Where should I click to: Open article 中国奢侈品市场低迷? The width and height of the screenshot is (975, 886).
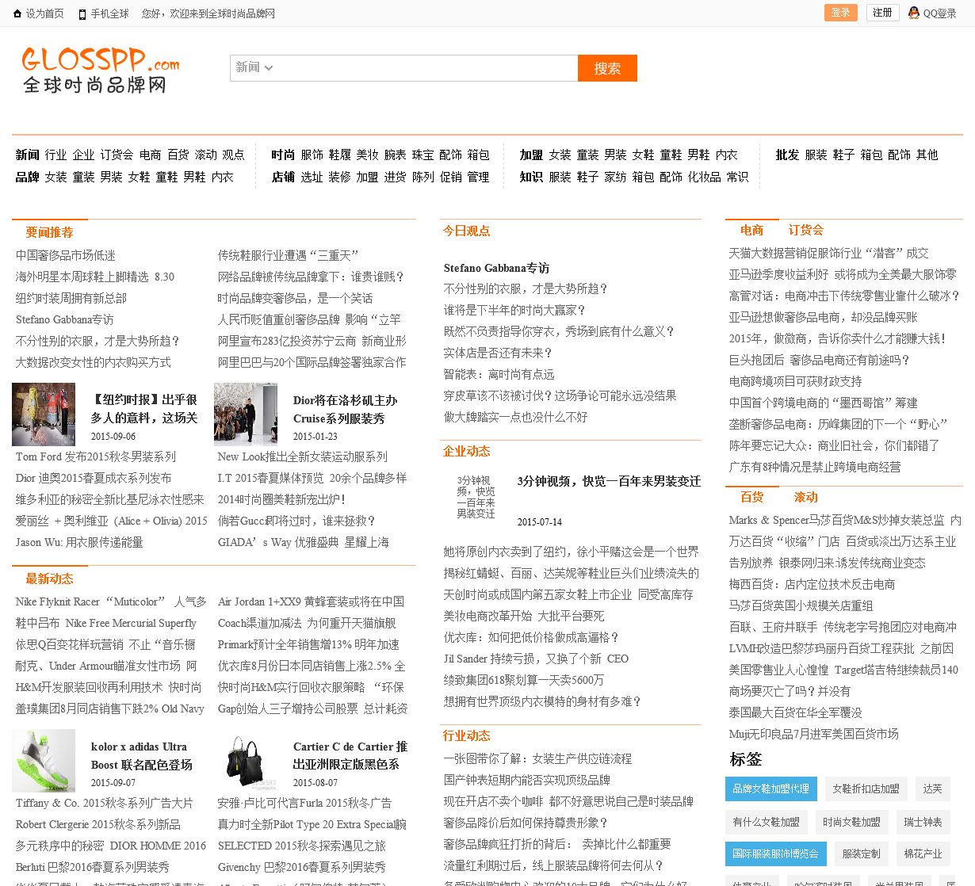pyautogui.click(x=66, y=255)
